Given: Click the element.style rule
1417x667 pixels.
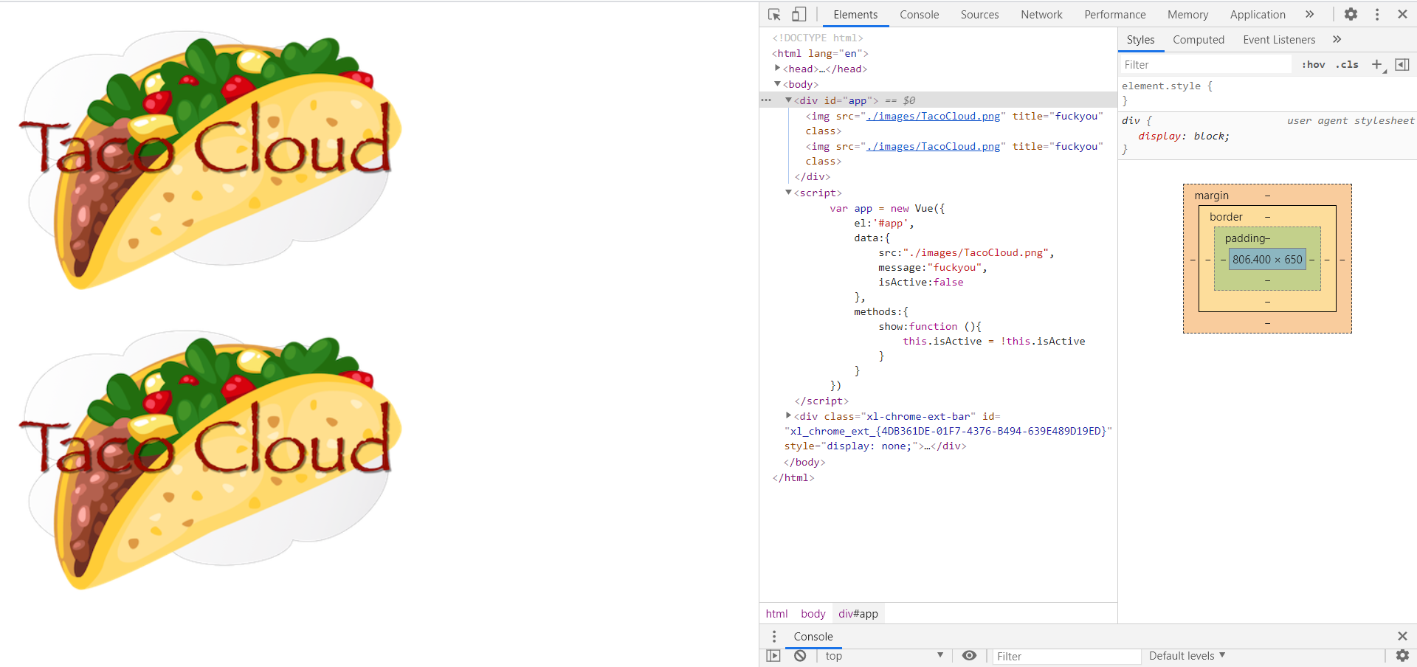Looking at the screenshot, I should tap(1167, 86).
